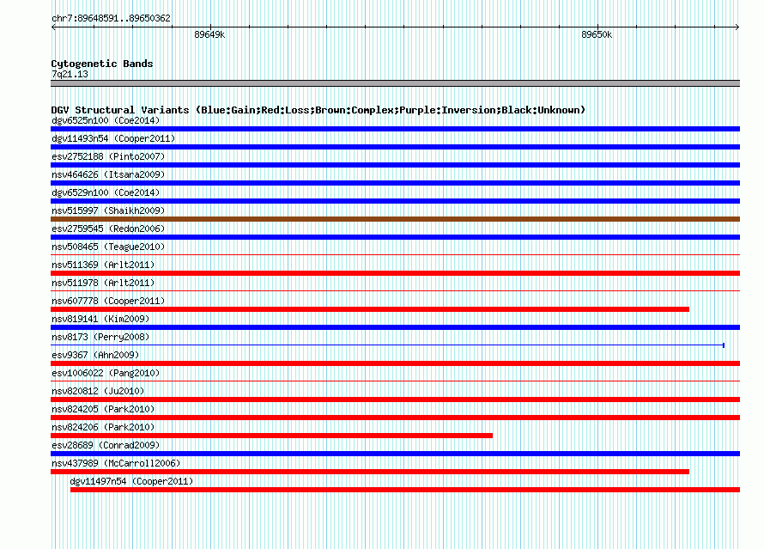764x549 pixels.
Task: Click nsv437989 (McCarroll2006) label
Action: pos(116,463)
